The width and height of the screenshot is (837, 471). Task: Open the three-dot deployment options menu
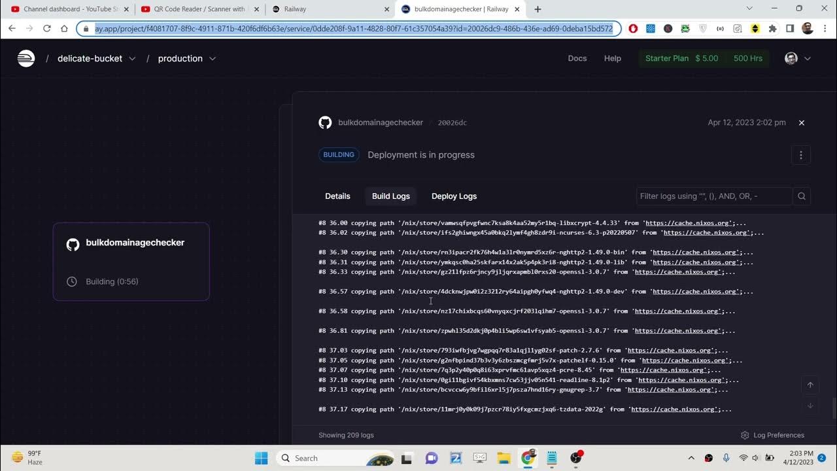(800, 155)
